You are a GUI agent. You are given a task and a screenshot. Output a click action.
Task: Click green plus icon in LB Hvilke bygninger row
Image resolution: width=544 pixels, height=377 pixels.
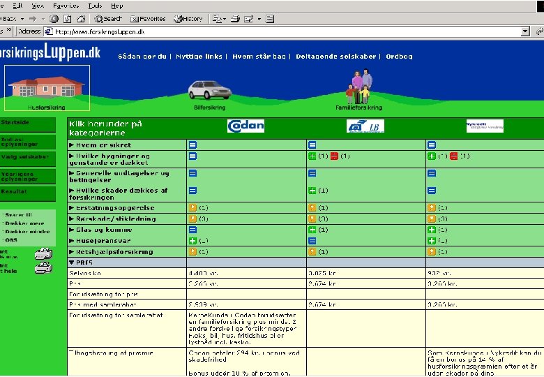click(x=312, y=156)
